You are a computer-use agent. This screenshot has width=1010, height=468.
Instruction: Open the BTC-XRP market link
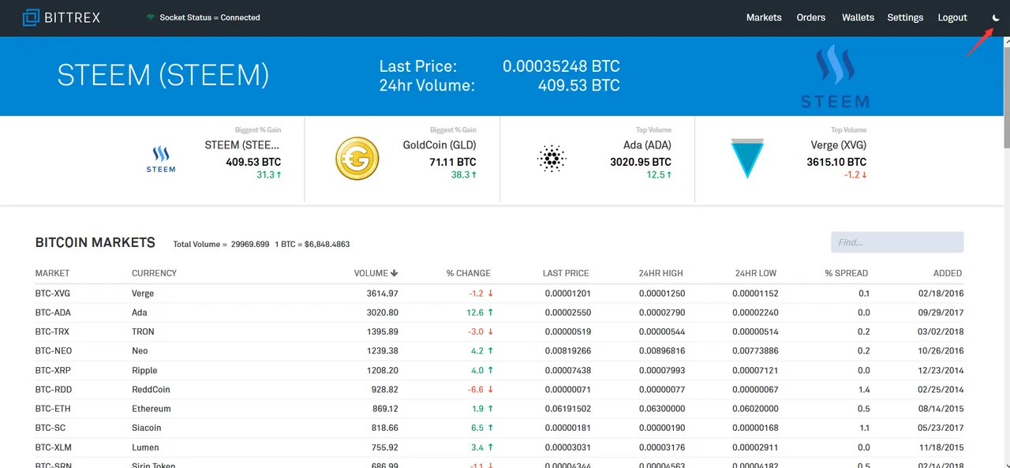tap(52, 370)
